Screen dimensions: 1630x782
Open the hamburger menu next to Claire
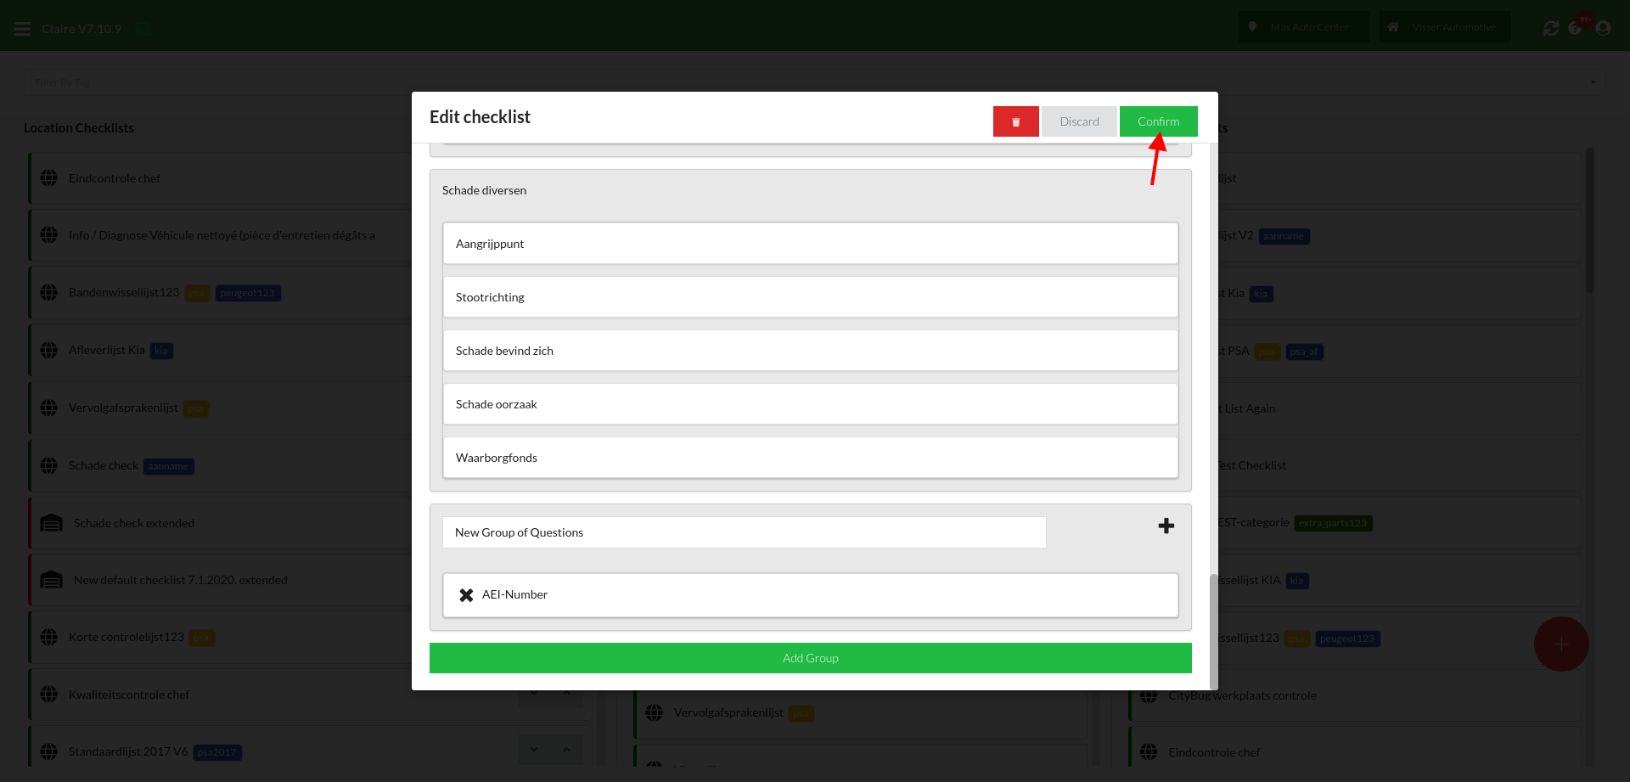(x=23, y=29)
